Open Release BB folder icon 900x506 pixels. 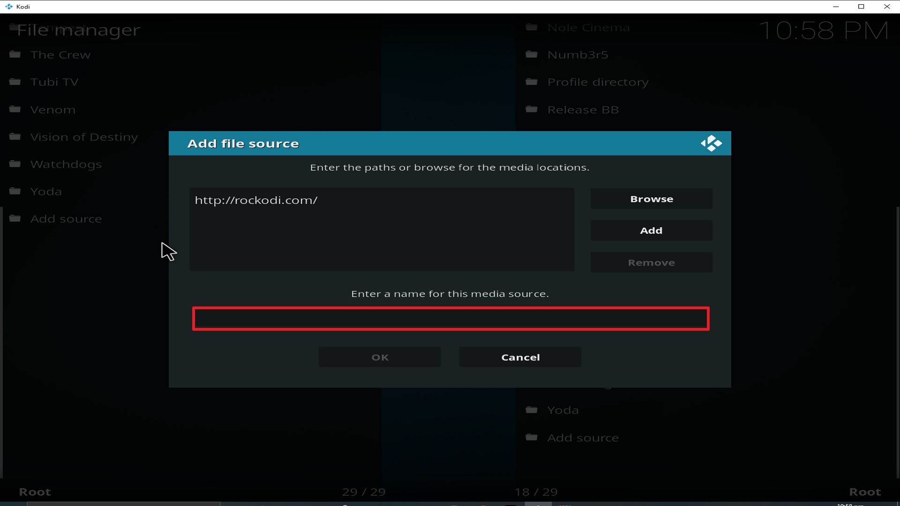(x=532, y=109)
